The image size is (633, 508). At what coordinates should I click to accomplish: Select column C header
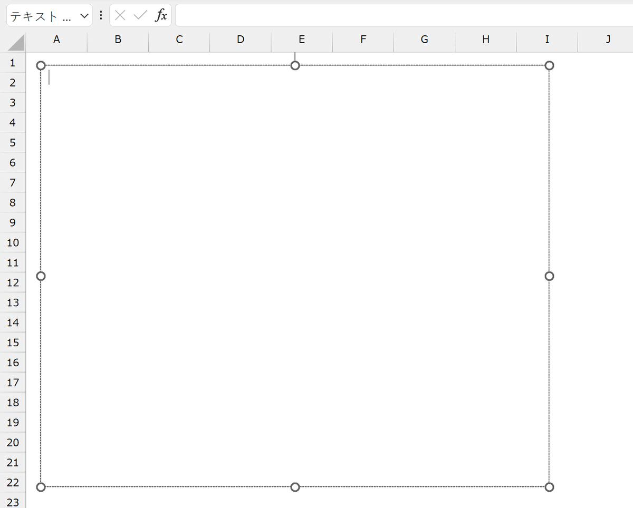point(179,40)
